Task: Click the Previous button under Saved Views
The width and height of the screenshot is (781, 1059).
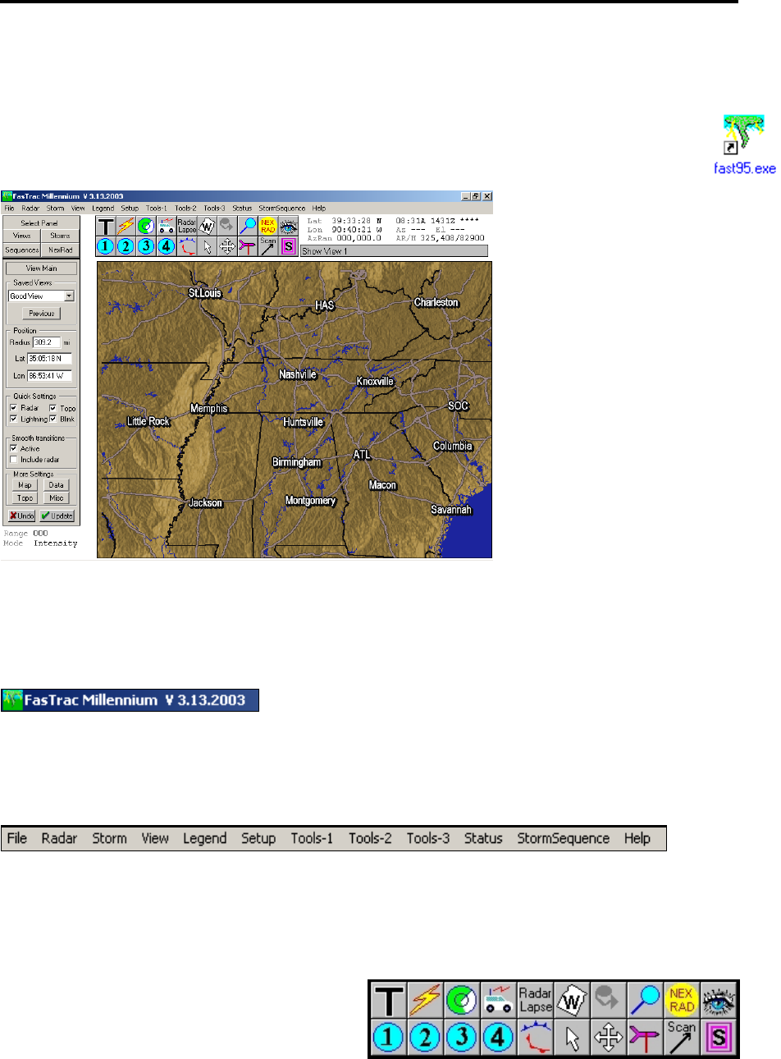Action: (42, 314)
